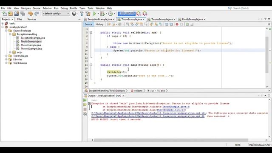Expand the oops package node
The width and height of the screenshot is (272, 153).
coord(10,52)
